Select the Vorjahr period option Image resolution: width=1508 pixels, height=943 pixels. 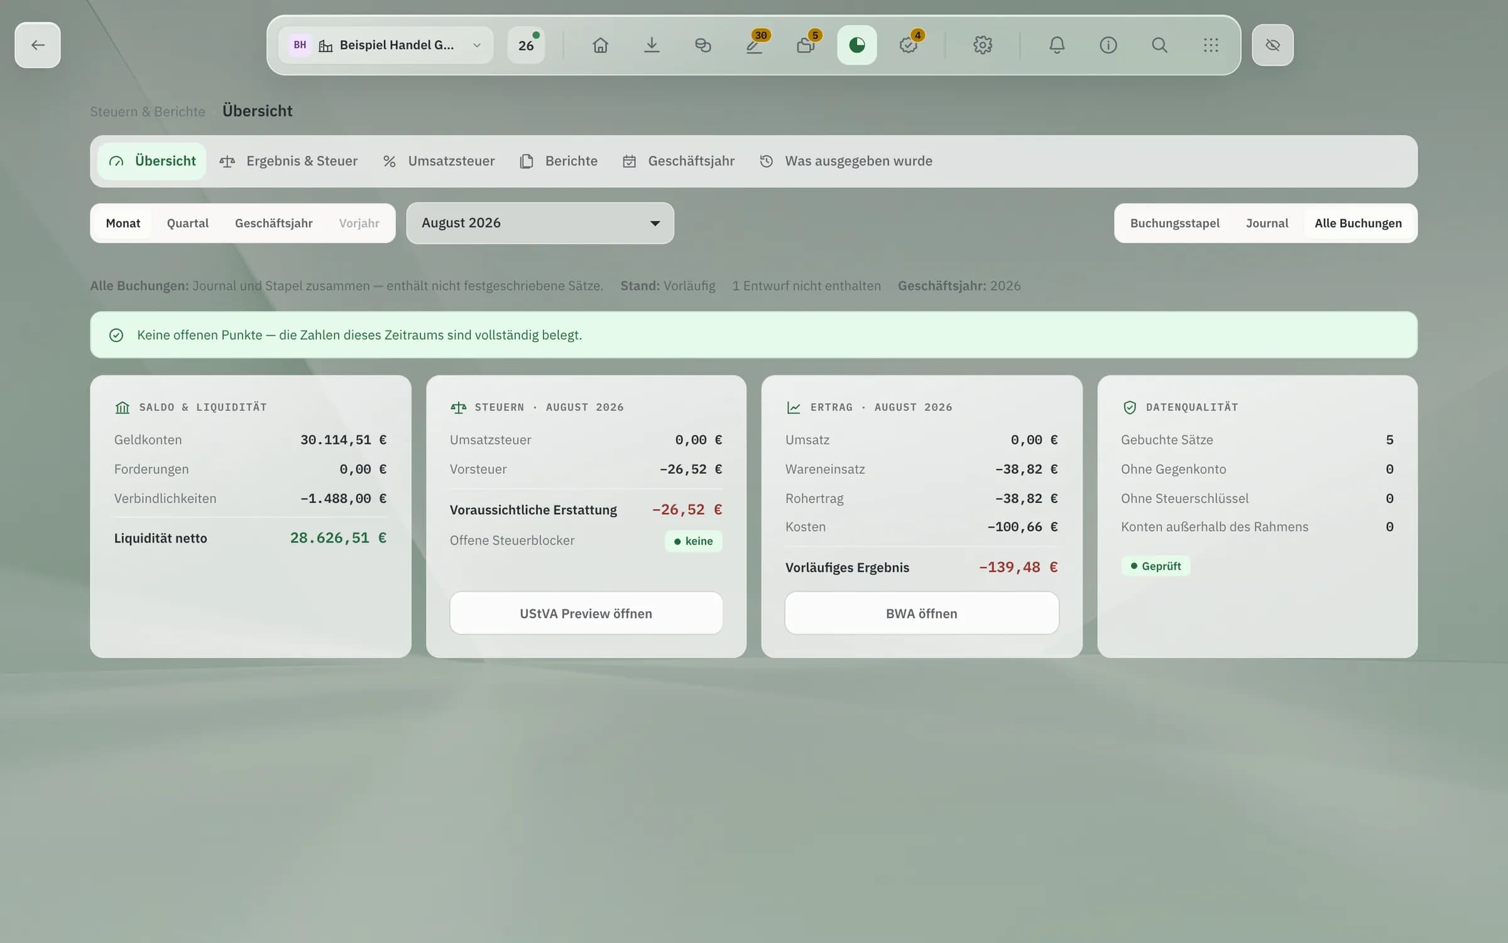[x=359, y=223]
